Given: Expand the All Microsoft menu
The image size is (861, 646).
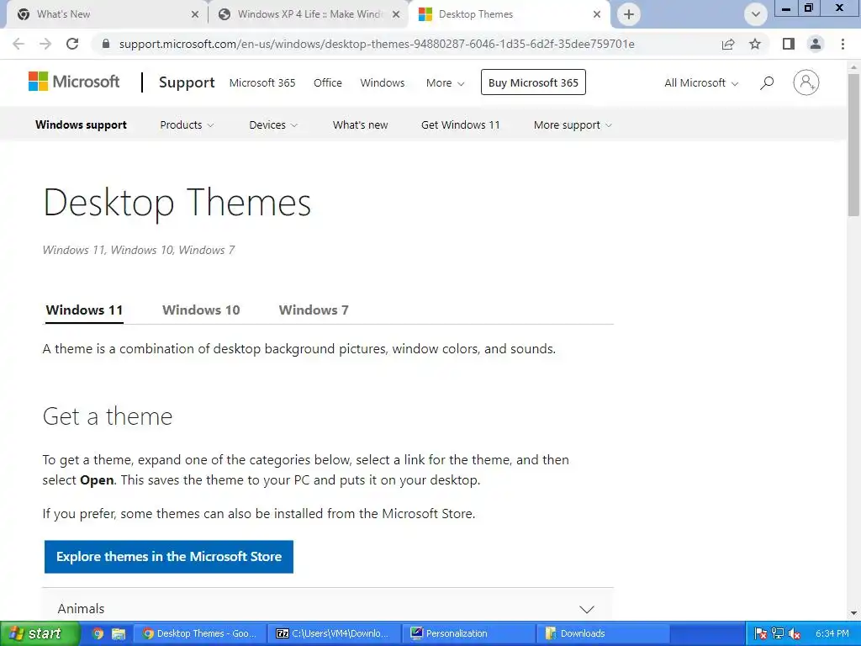Looking at the screenshot, I should (701, 83).
